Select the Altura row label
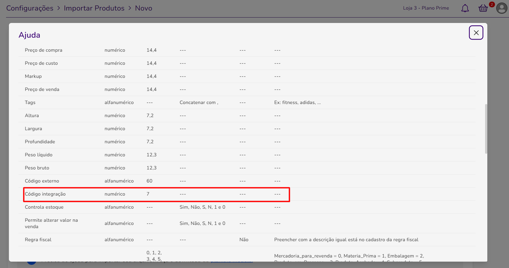This screenshot has height=268, width=509. (32, 115)
